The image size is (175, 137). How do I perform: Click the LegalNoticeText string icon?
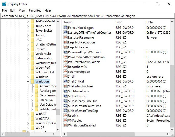(x=65, y=47)
